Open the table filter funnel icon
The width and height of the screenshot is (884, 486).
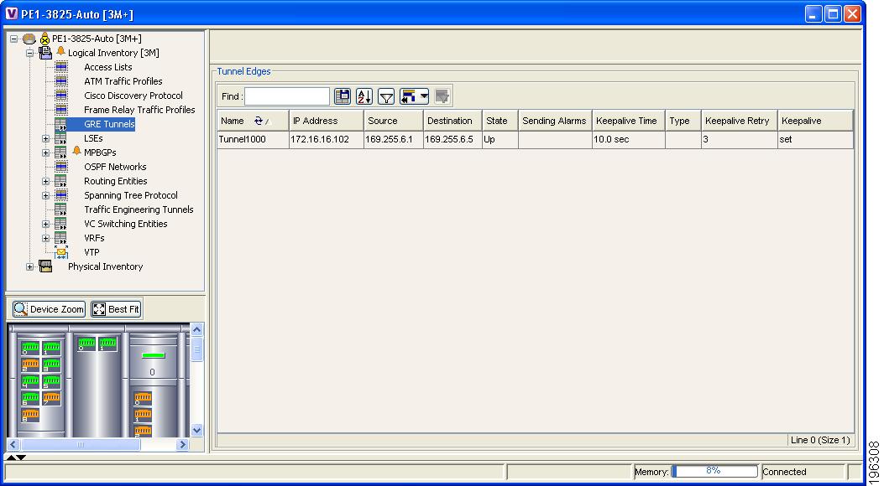pos(385,96)
